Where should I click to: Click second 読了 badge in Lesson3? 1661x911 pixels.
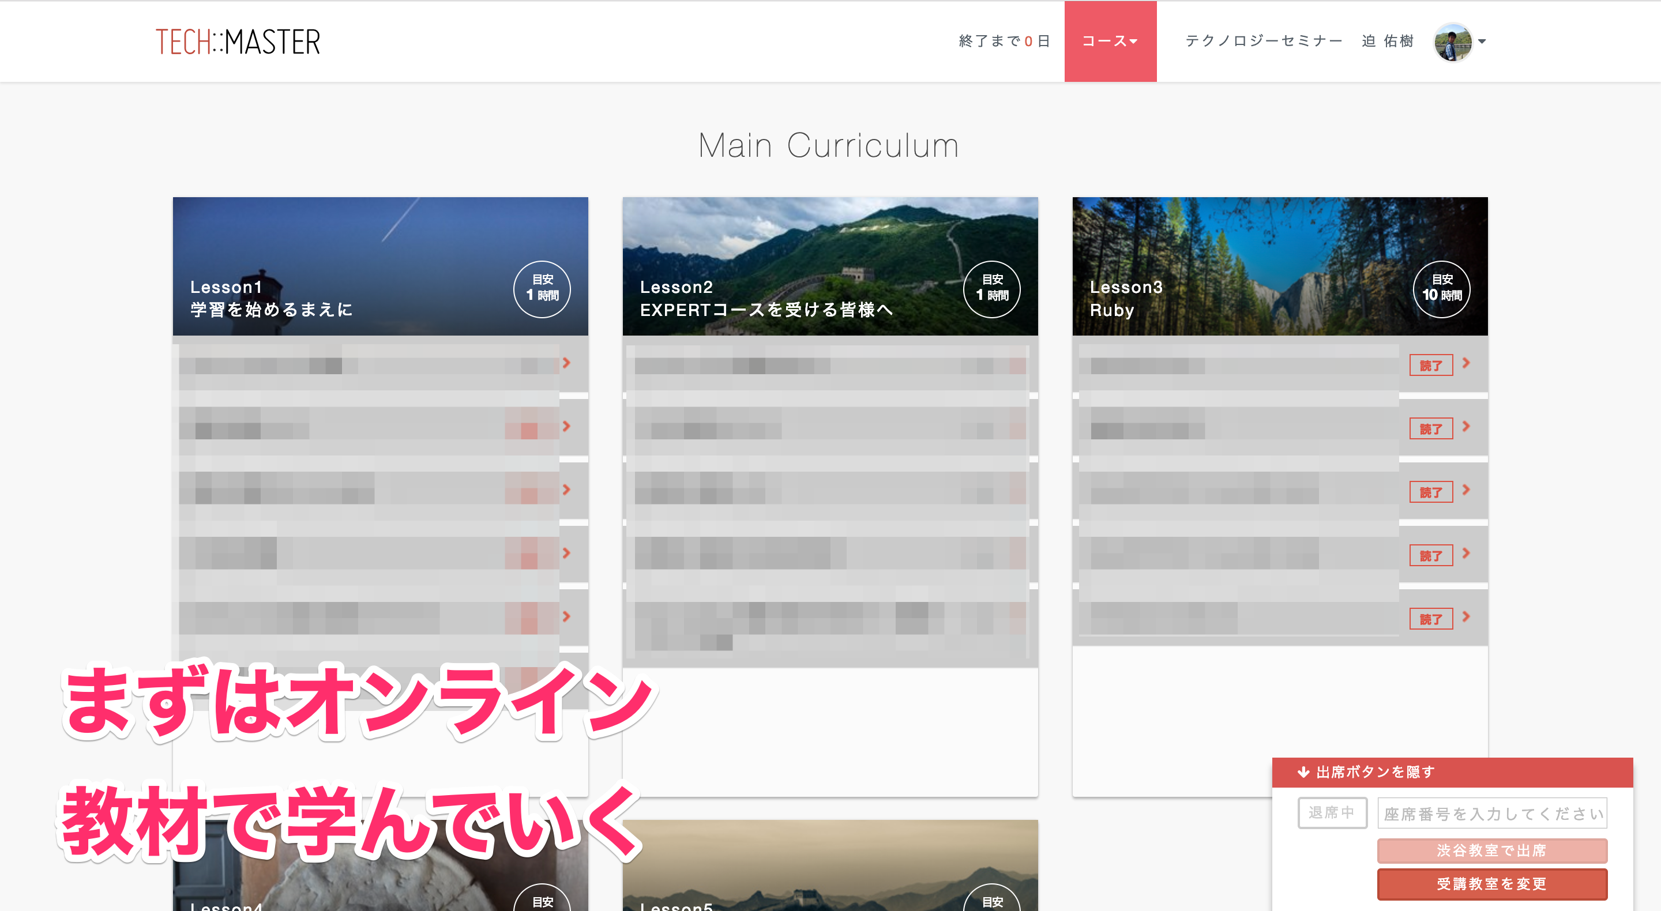pyautogui.click(x=1431, y=428)
